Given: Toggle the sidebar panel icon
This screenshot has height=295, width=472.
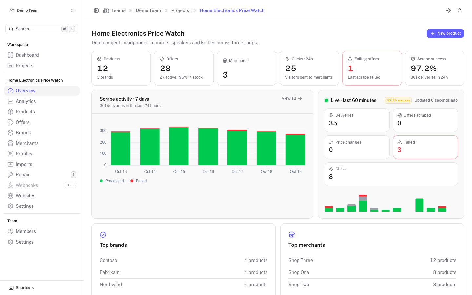Looking at the screenshot, I should 96,10.
